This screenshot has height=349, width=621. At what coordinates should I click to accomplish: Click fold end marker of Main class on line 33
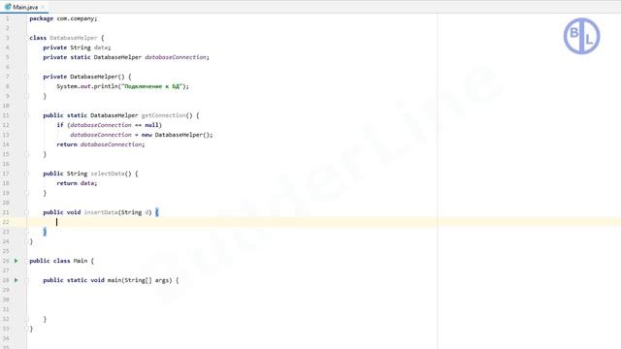pos(27,329)
